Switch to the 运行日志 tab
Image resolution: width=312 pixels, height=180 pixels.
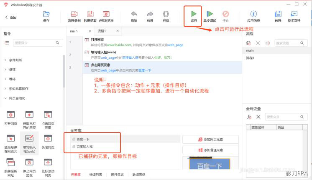117,175
